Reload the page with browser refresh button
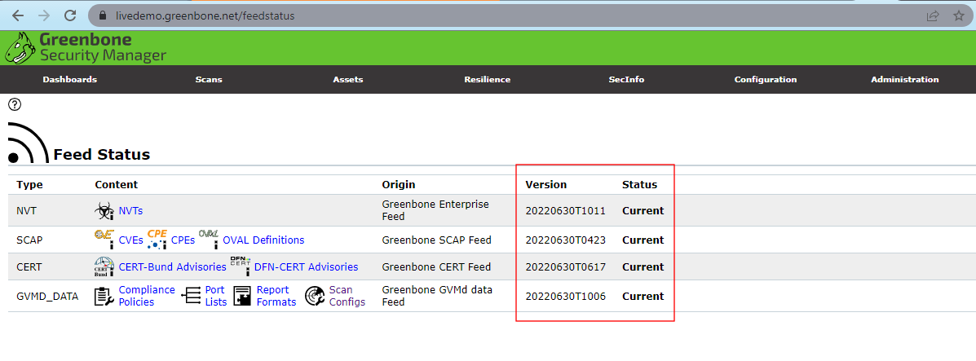This screenshot has height=361, width=976. pyautogui.click(x=70, y=15)
